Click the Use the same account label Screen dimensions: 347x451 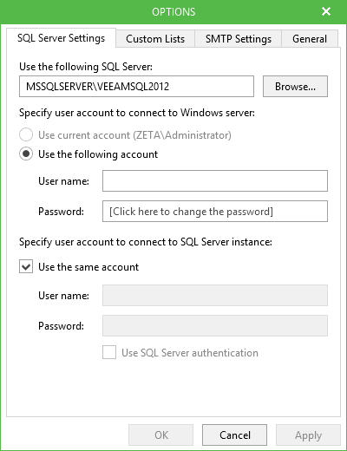88,267
